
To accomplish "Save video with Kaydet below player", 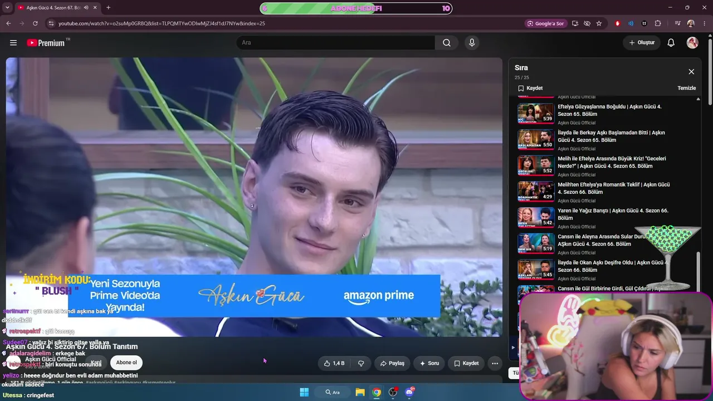I will coord(466,363).
